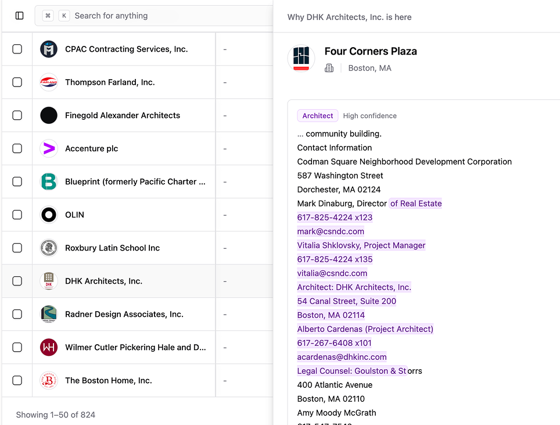Click highlighted phone 617-267-6408 x101
Image resolution: width=560 pixels, height=425 pixels.
[334, 343]
